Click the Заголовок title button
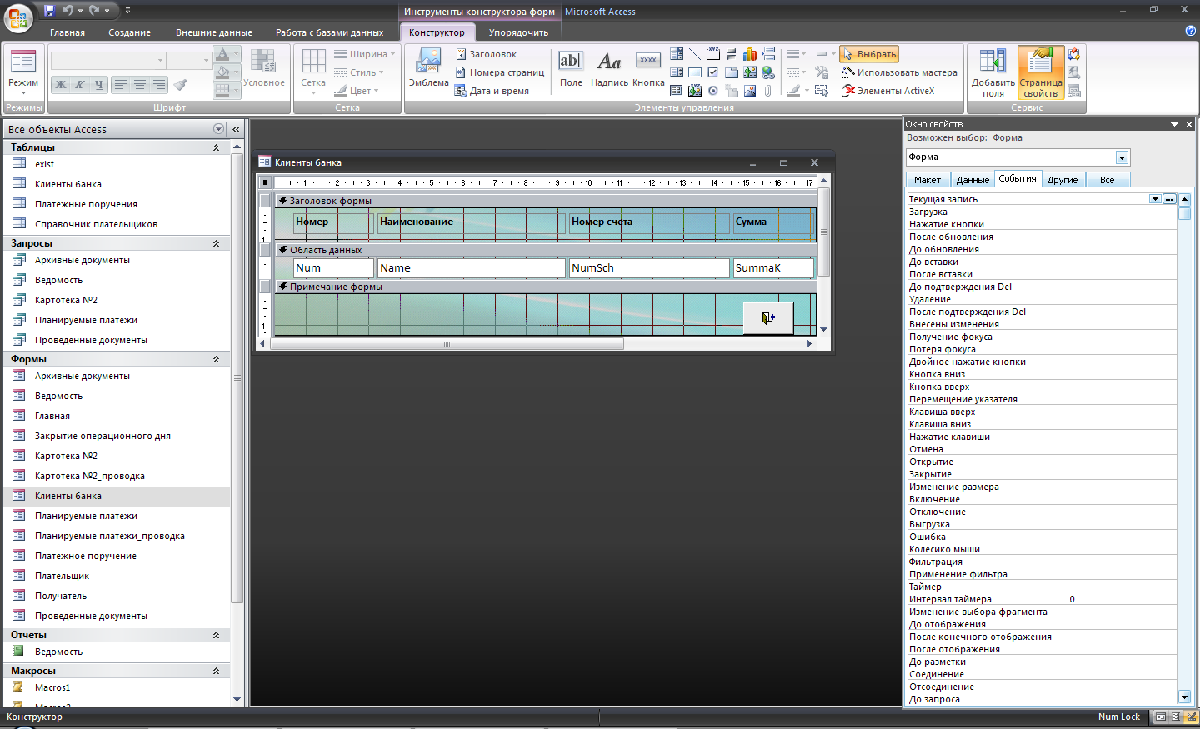 coord(486,54)
